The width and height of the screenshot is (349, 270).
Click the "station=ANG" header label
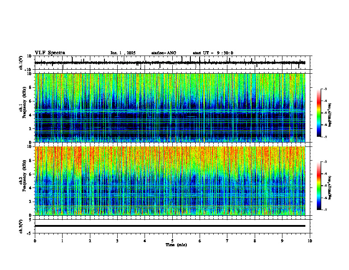click(164, 53)
